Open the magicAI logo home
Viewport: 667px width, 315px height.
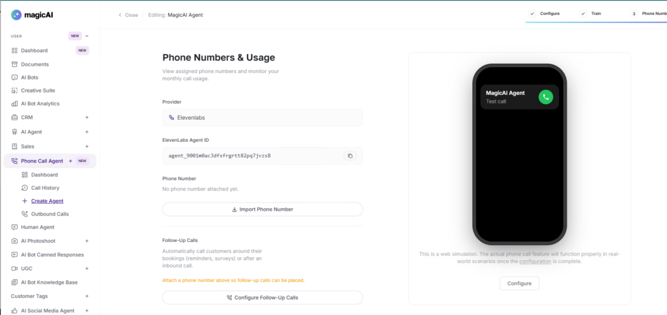tap(32, 15)
